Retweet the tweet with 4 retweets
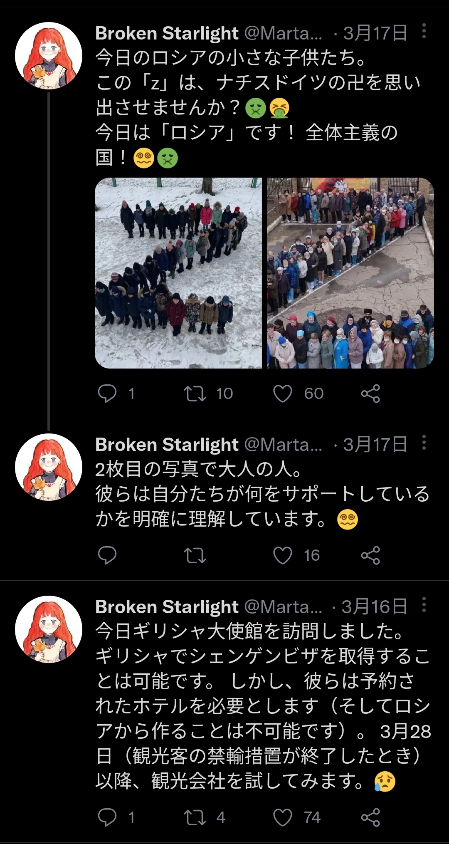Screen dimensions: 449x844 [x=195, y=817]
